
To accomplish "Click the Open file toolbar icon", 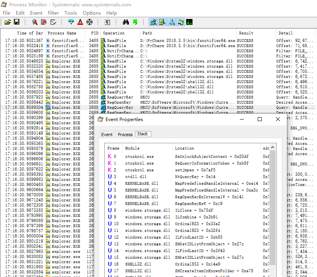I will point(8,22).
